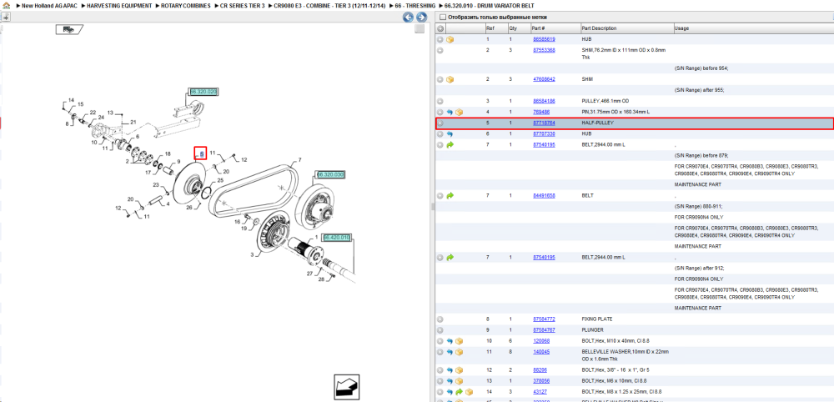834x402 pixels.
Task: Go to next diagram with right arrow
Action: point(421,18)
